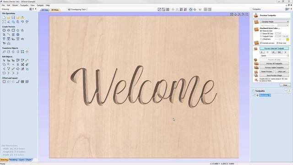The height and width of the screenshot is (165, 293).
Task: Click the Scissors trim tool in Edit Objects
Action: 22,65
